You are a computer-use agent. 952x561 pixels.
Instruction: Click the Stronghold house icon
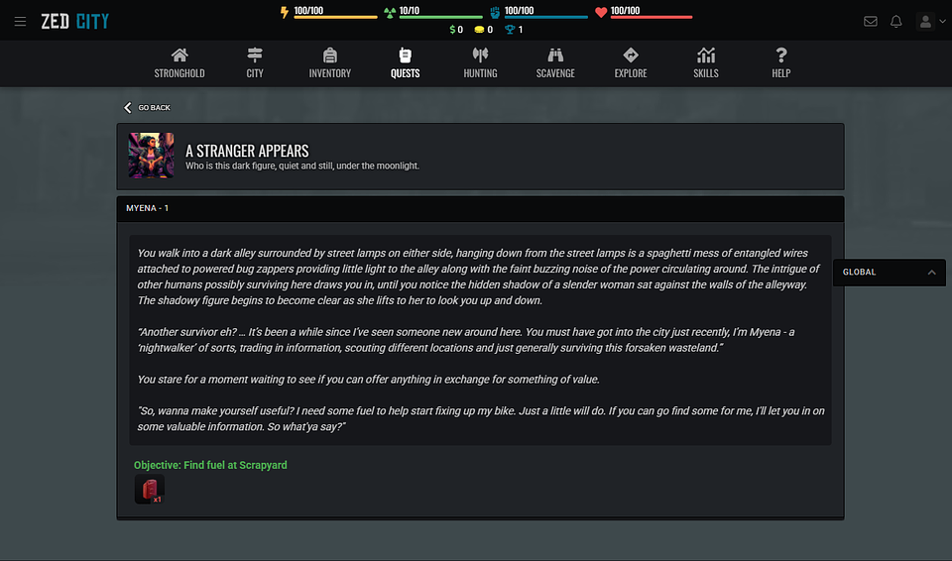[179, 56]
